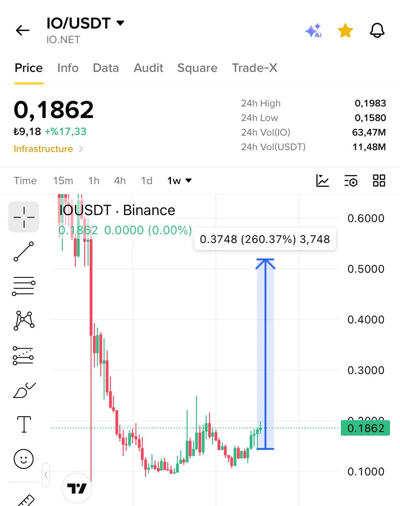Open chart indicators line icon
The image size is (400, 506).
point(323,180)
